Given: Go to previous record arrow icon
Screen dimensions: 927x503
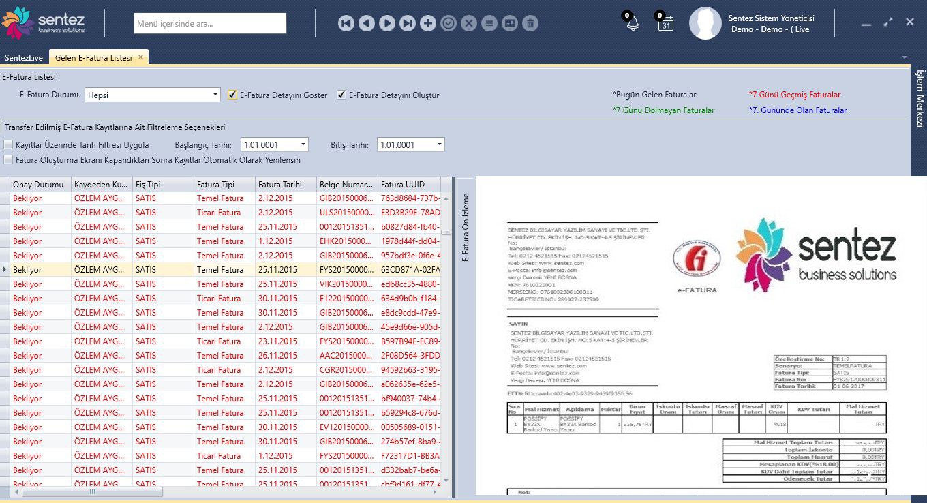Looking at the screenshot, I should (x=366, y=23).
